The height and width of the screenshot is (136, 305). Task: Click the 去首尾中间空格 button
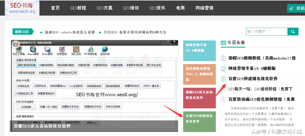point(134,65)
